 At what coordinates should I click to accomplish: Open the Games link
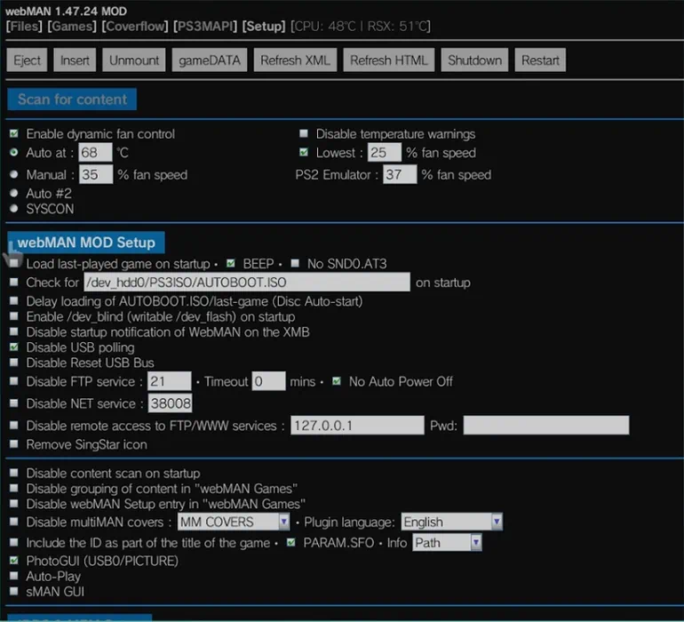72,26
